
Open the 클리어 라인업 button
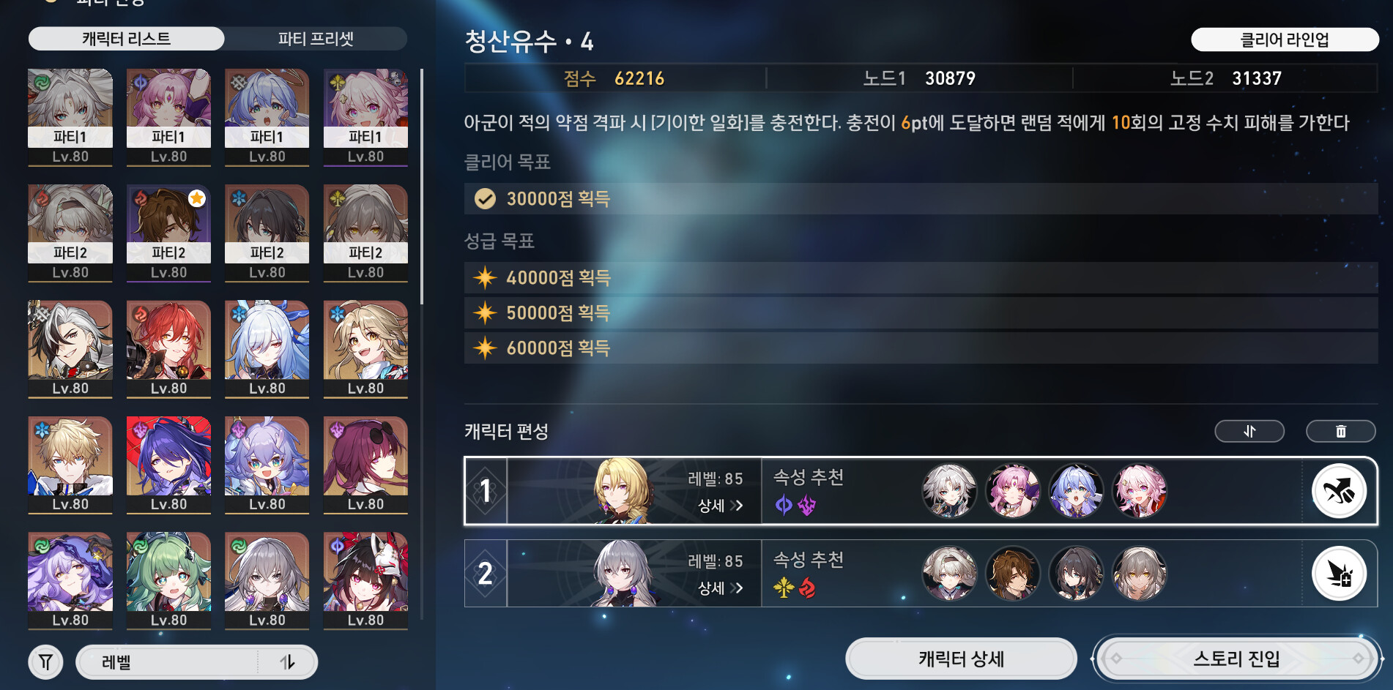1285,40
